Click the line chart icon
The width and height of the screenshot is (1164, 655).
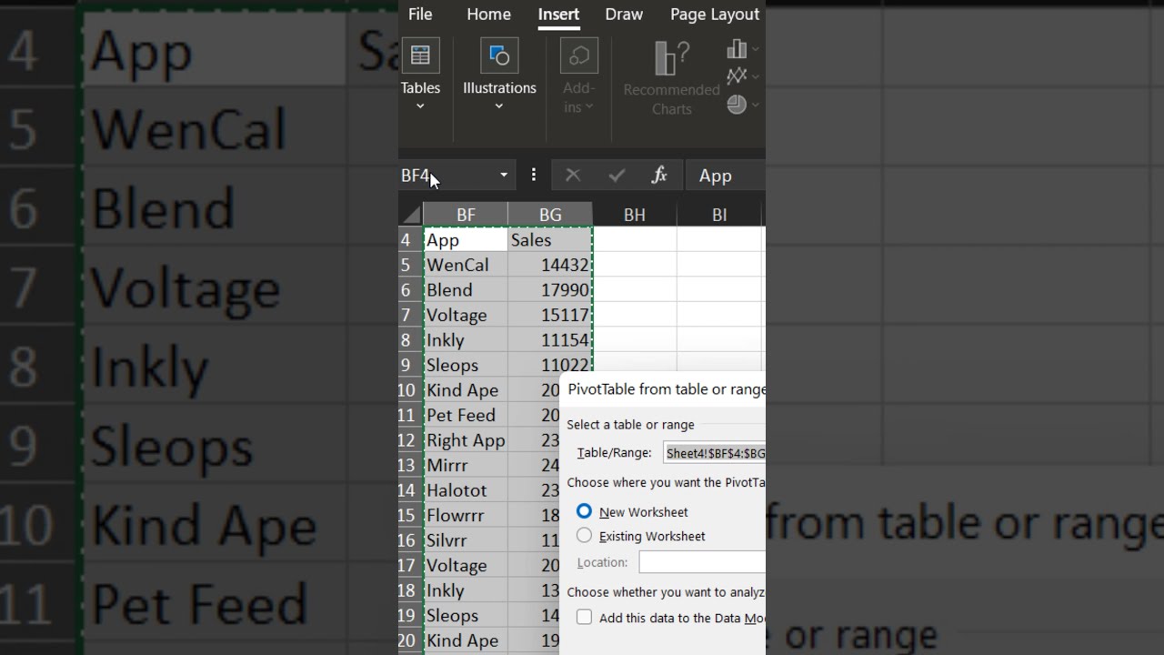click(x=738, y=76)
